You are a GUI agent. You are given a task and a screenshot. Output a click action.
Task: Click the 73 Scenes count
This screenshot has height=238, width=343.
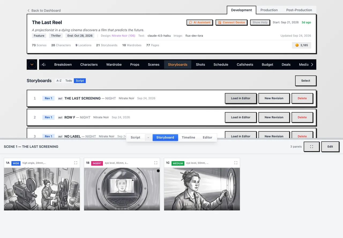[x=39, y=45]
